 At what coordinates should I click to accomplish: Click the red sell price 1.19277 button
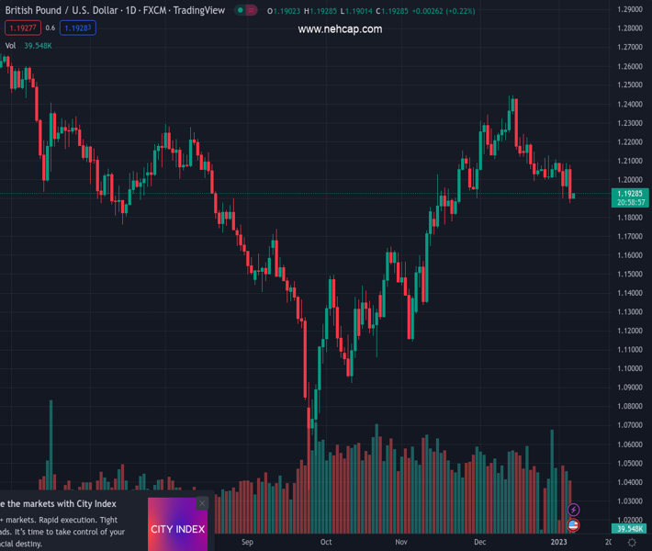[x=22, y=28]
